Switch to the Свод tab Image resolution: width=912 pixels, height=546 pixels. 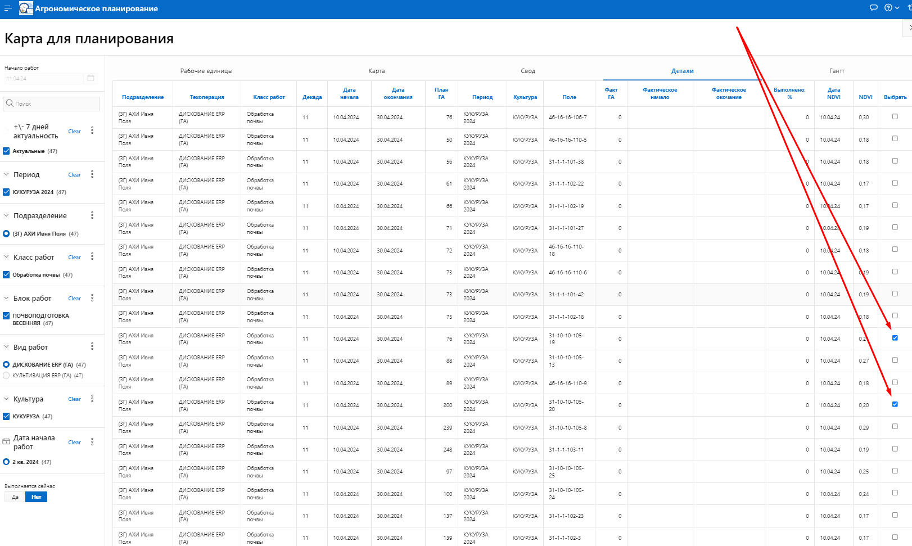coord(527,71)
